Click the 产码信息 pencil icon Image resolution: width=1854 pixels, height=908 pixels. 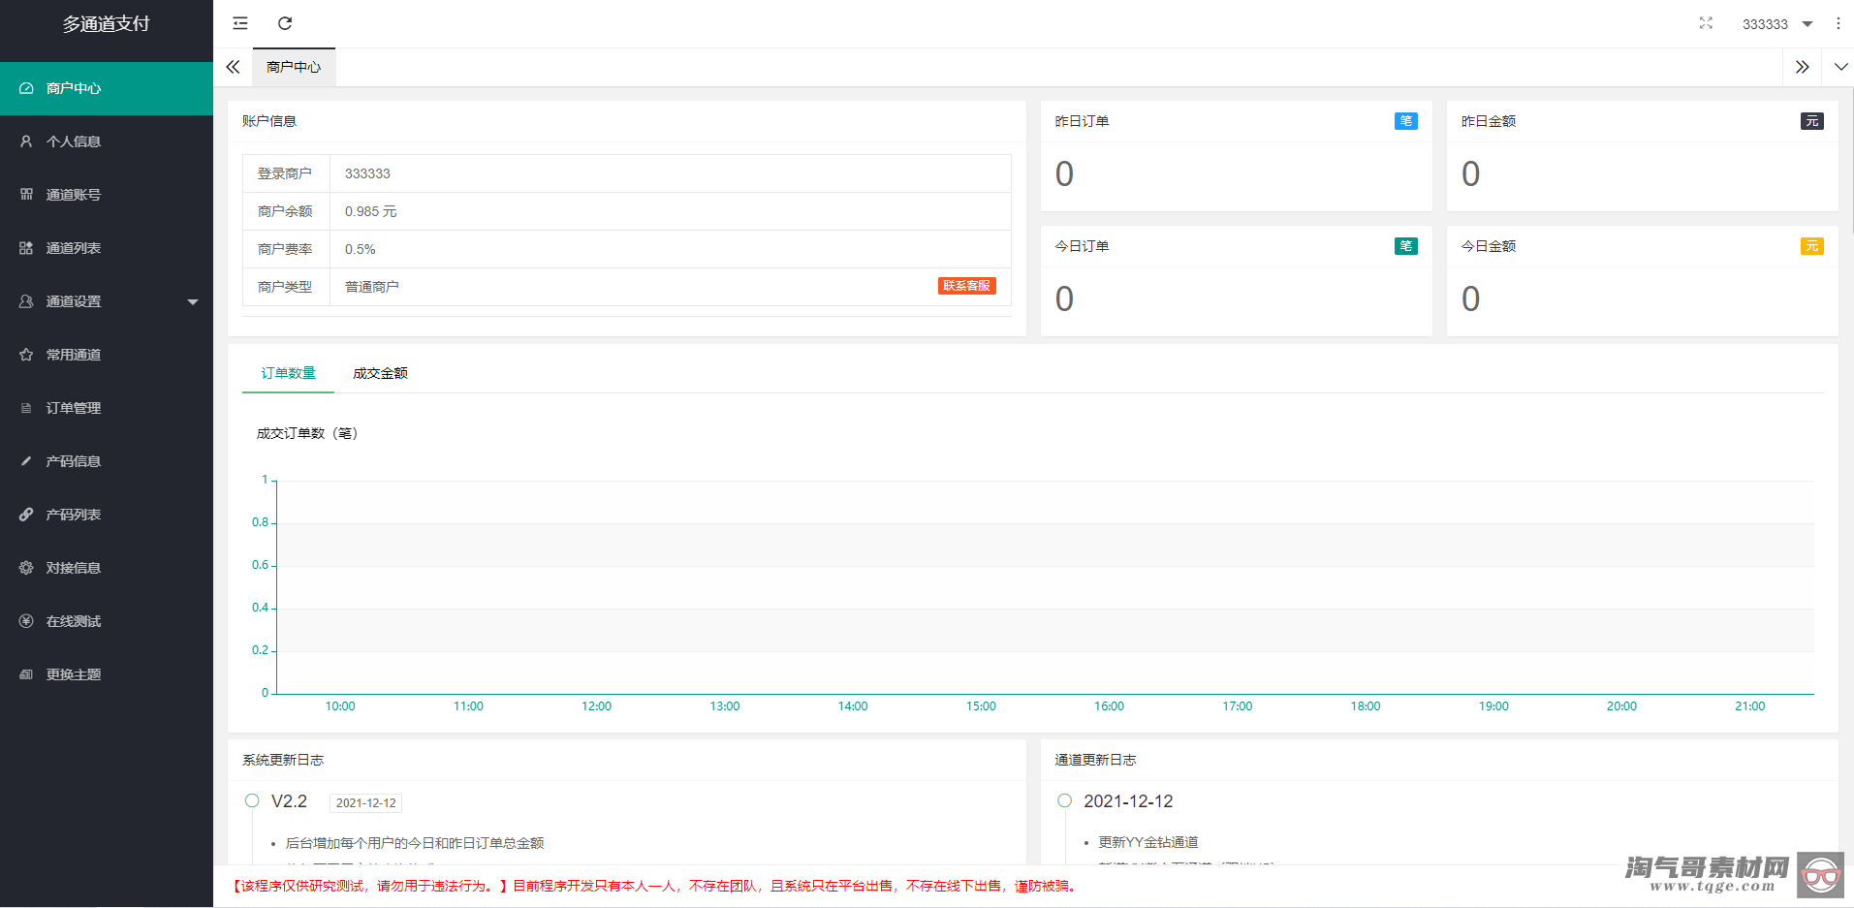[26, 461]
